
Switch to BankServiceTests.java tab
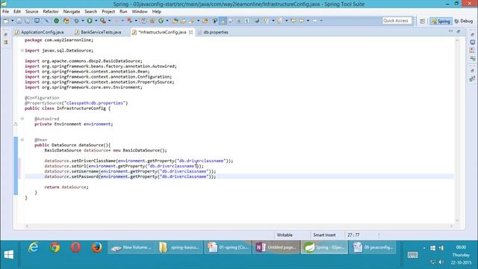coord(98,32)
